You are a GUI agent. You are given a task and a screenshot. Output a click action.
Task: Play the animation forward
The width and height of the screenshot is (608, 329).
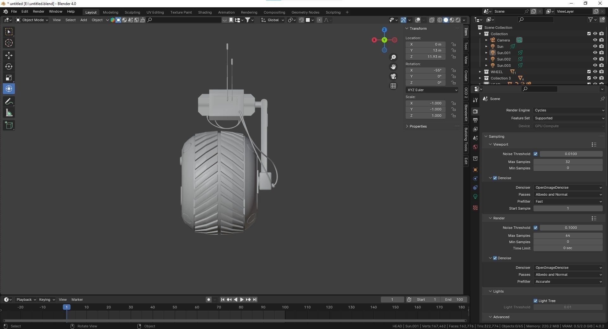(x=242, y=300)
